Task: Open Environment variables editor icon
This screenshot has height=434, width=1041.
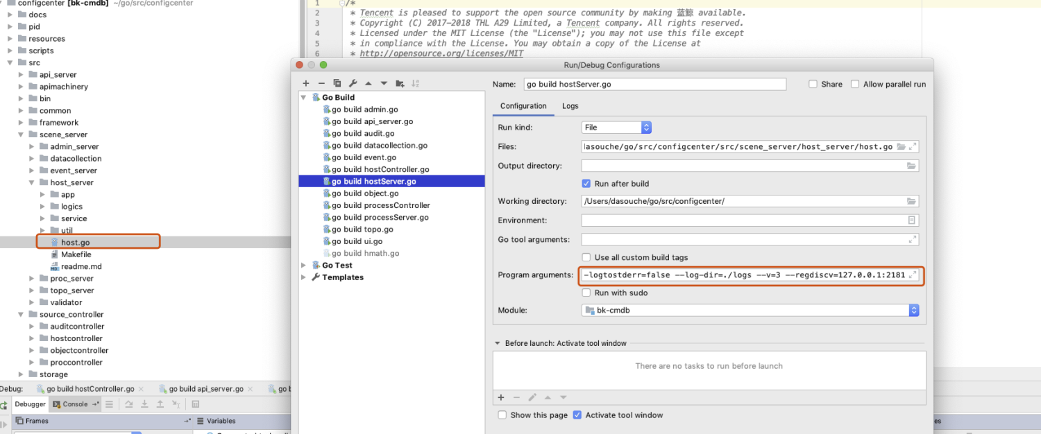Action: tap(912, 220)
